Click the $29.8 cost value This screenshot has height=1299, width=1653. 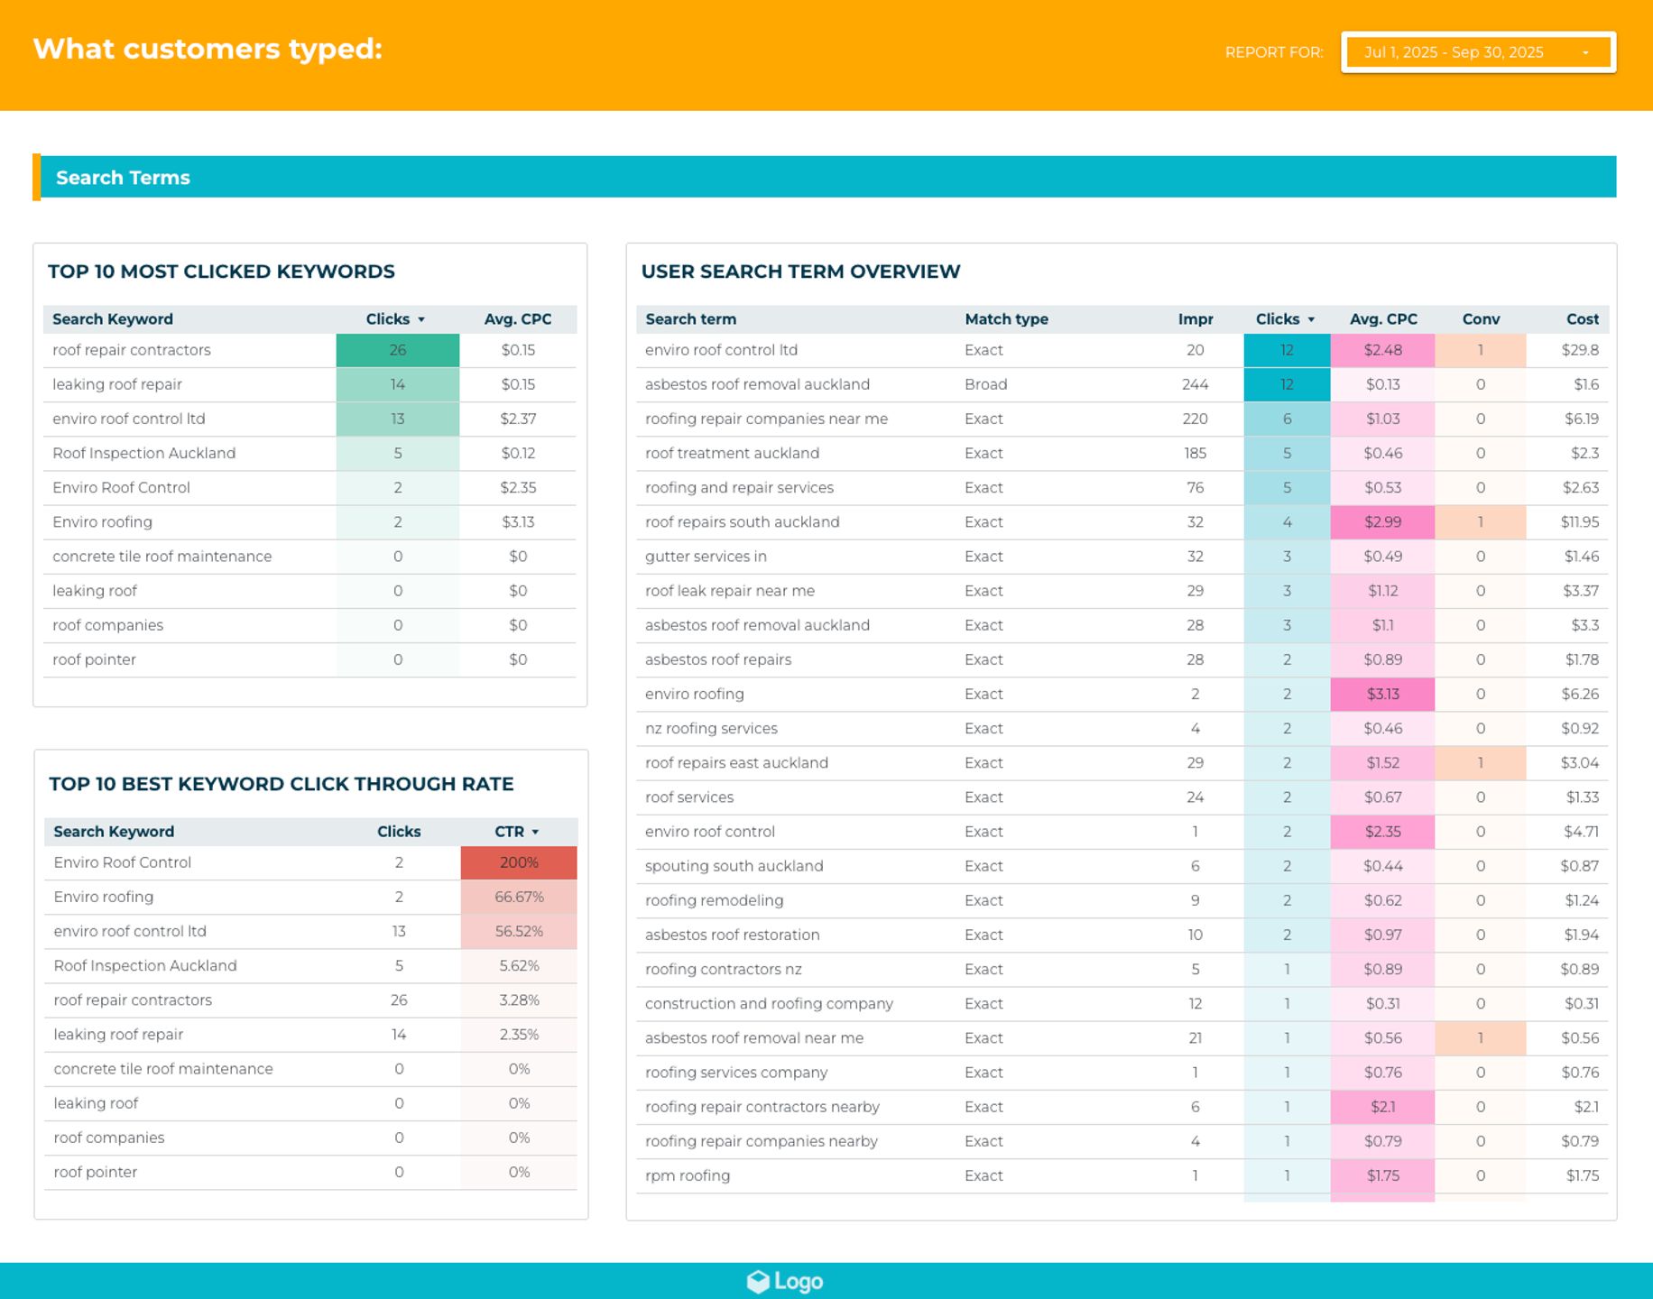click(x=1580, y=350)
